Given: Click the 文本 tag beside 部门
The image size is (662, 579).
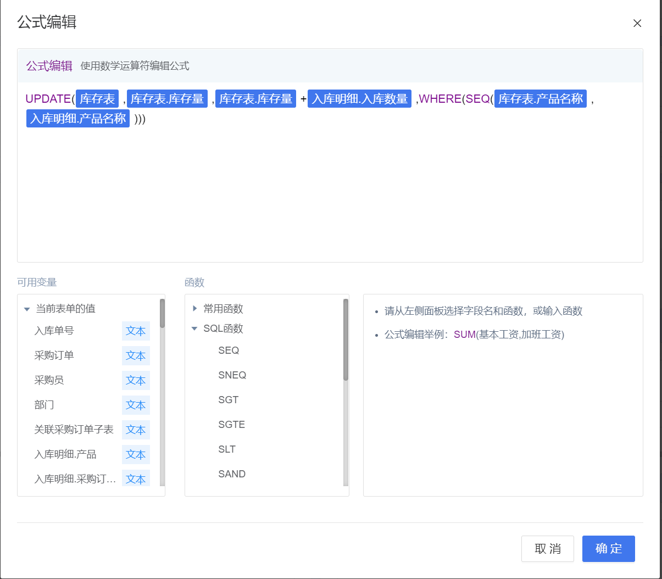Looking at the screenshot, I should click(x=136, y=405).
